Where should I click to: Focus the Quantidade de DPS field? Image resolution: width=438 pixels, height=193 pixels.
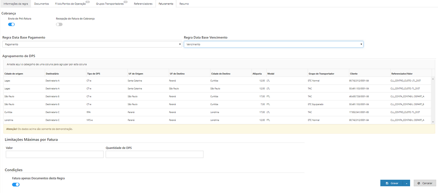click(x=154, y=154)
